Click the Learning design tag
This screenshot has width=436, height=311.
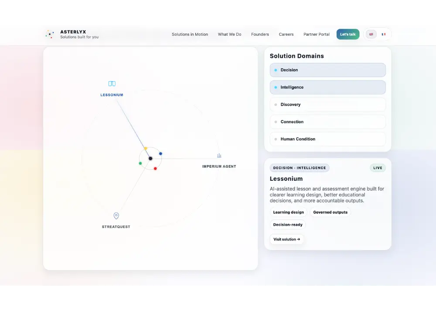(x=288, y=212)
